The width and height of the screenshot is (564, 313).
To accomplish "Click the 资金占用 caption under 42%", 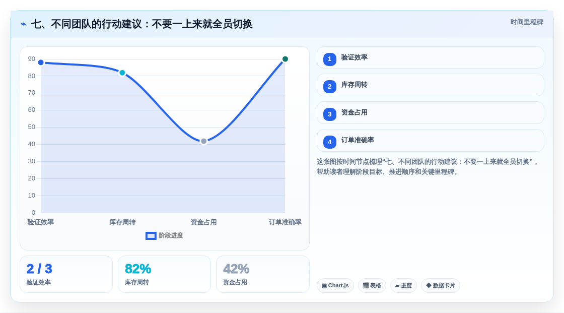I will (x=235, y=282).
